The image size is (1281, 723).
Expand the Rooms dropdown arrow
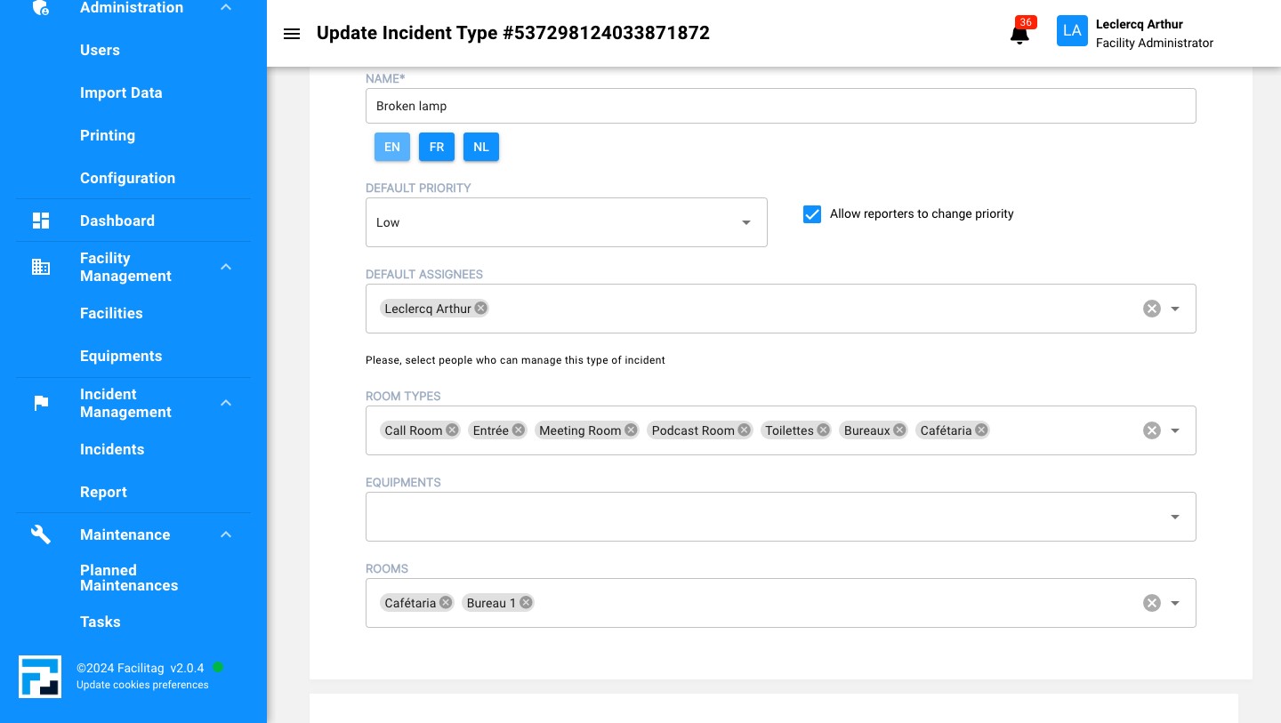[1175, 603]
